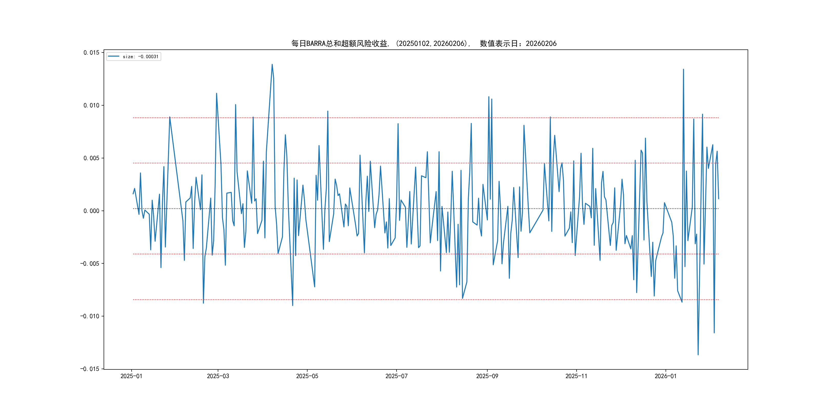This screenshot has height=415, width=831.
Task: Click the -0.015 y-axis tick label
Action: 90,369
